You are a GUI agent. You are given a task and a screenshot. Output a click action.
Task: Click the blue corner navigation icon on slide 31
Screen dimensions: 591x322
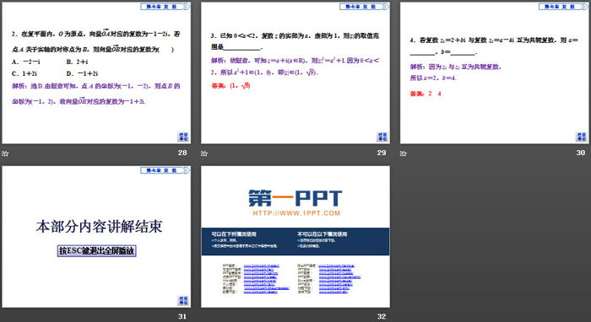[x=183, y=301]
